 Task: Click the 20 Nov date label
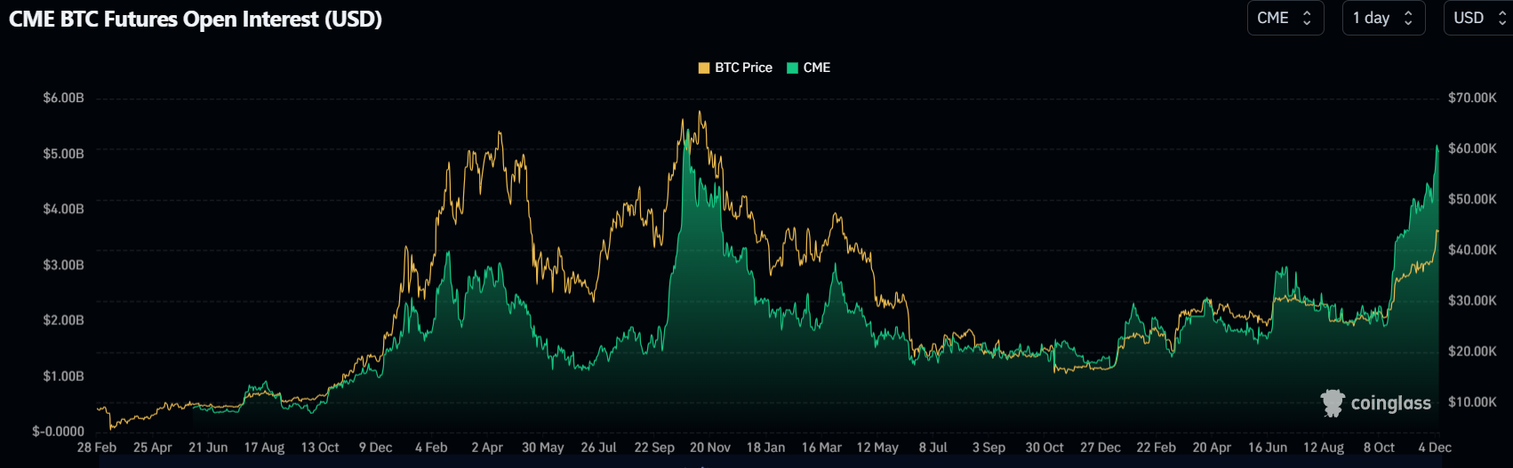(x=710, y=448)
